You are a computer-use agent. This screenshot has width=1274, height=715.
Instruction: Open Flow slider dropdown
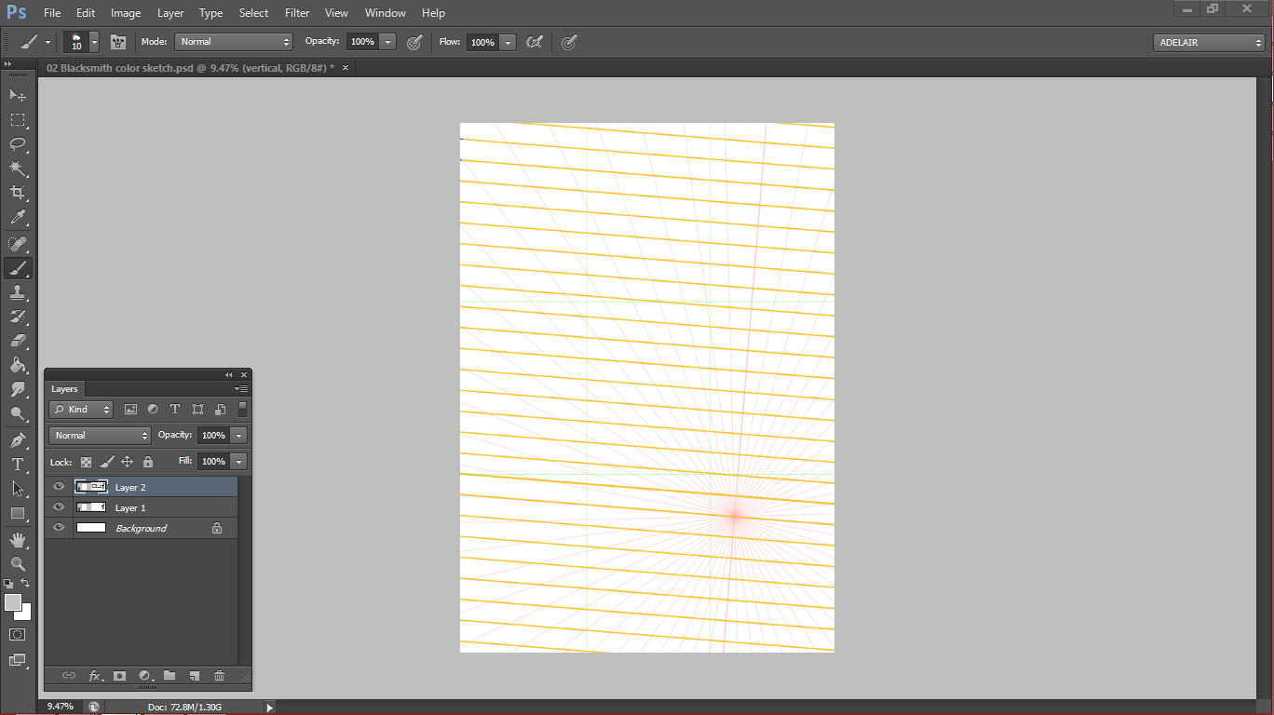(x=508, y=42)
